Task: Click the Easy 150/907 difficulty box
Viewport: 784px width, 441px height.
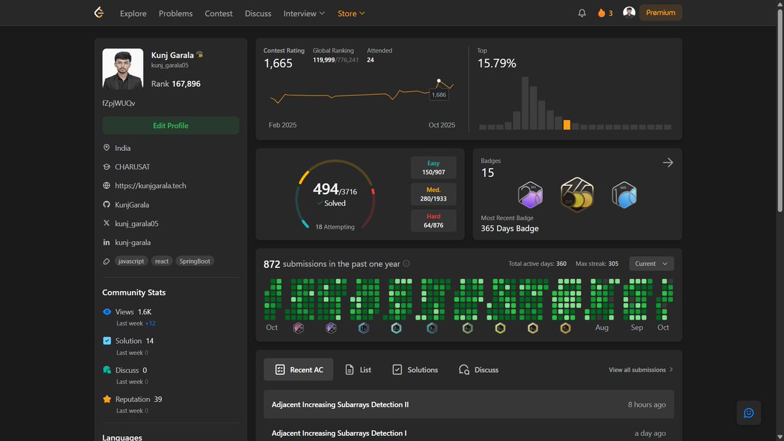Action: 434,168
